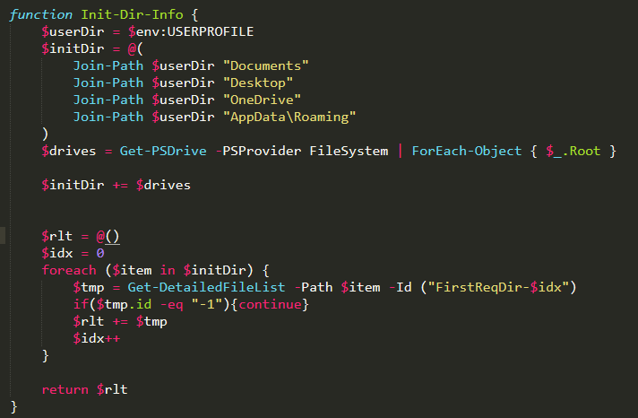The image size is (638, 418).
Task: Click the $_.Root expression
Action: pos(573,152)
